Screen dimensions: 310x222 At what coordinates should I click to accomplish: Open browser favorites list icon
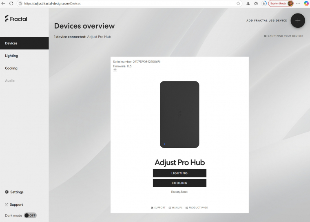[x=256, y=3]
